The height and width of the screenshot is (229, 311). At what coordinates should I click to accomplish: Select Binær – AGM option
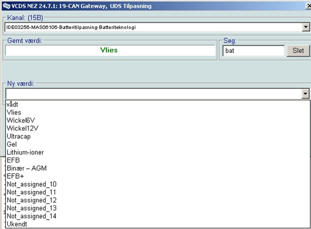click(x=27, y=168)
